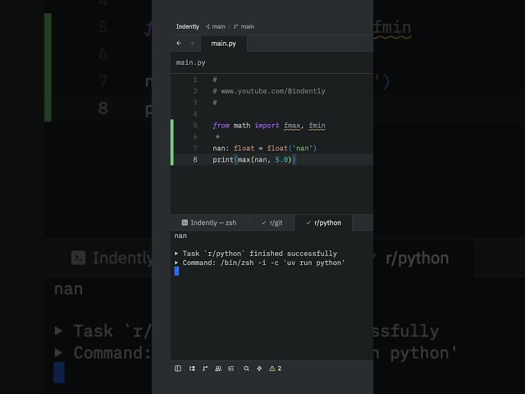Open the worktree 'main' selector in title bar

coord(215,26)
